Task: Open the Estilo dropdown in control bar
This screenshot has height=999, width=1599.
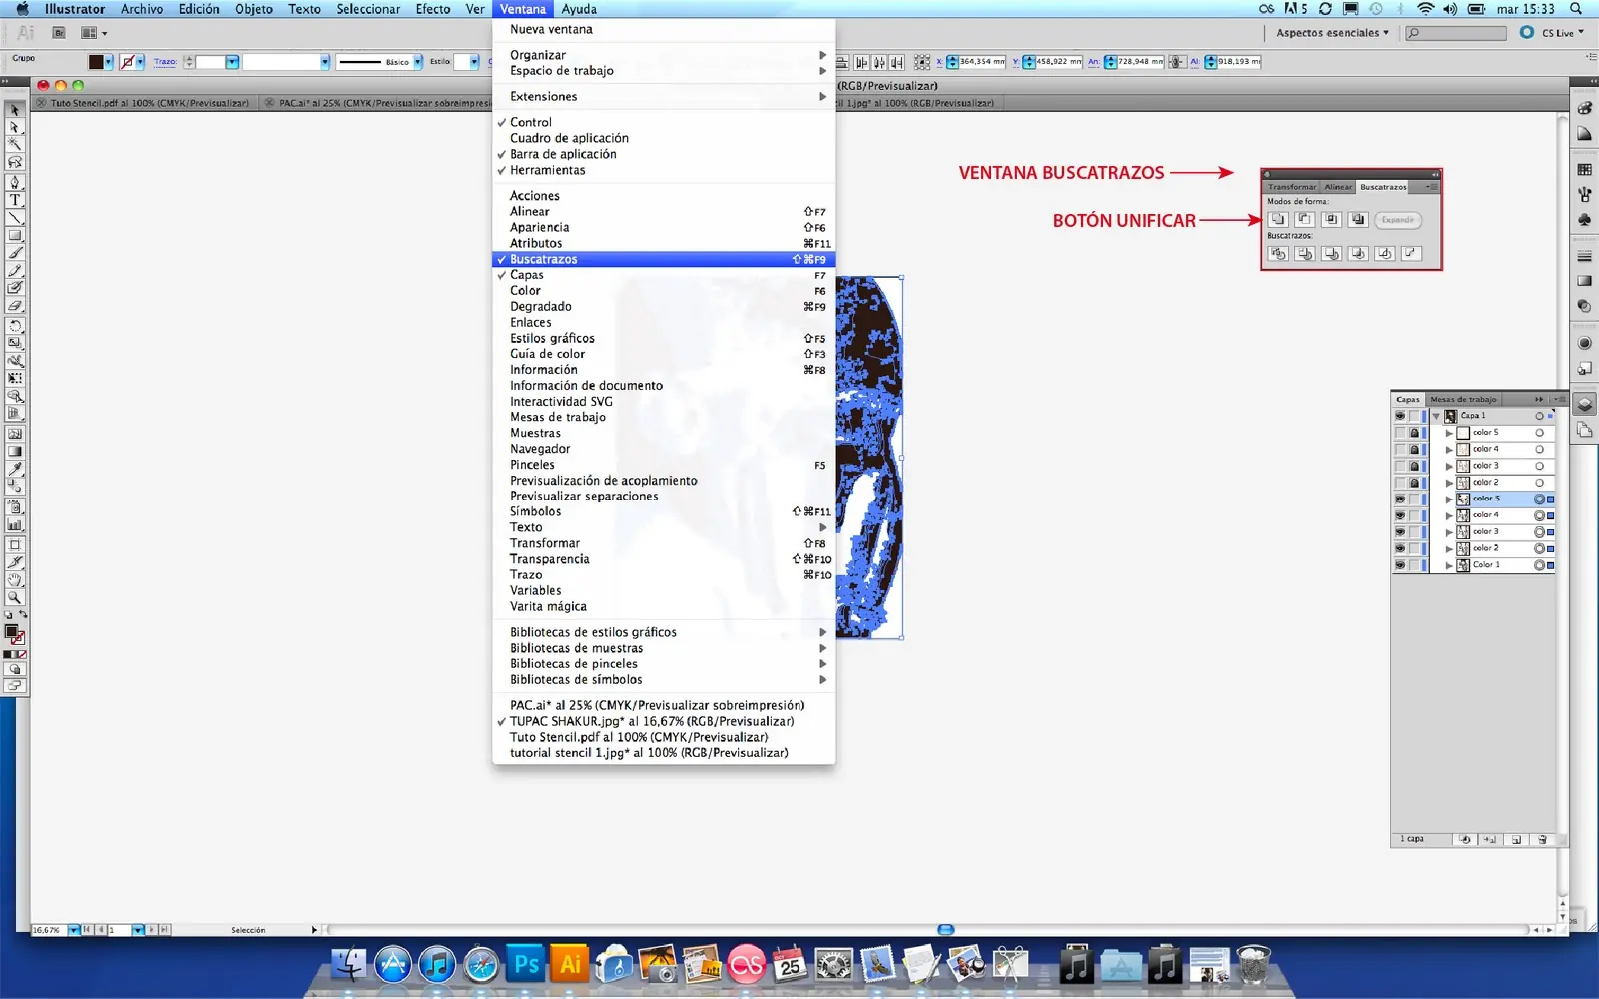Action: pos(473,62)
